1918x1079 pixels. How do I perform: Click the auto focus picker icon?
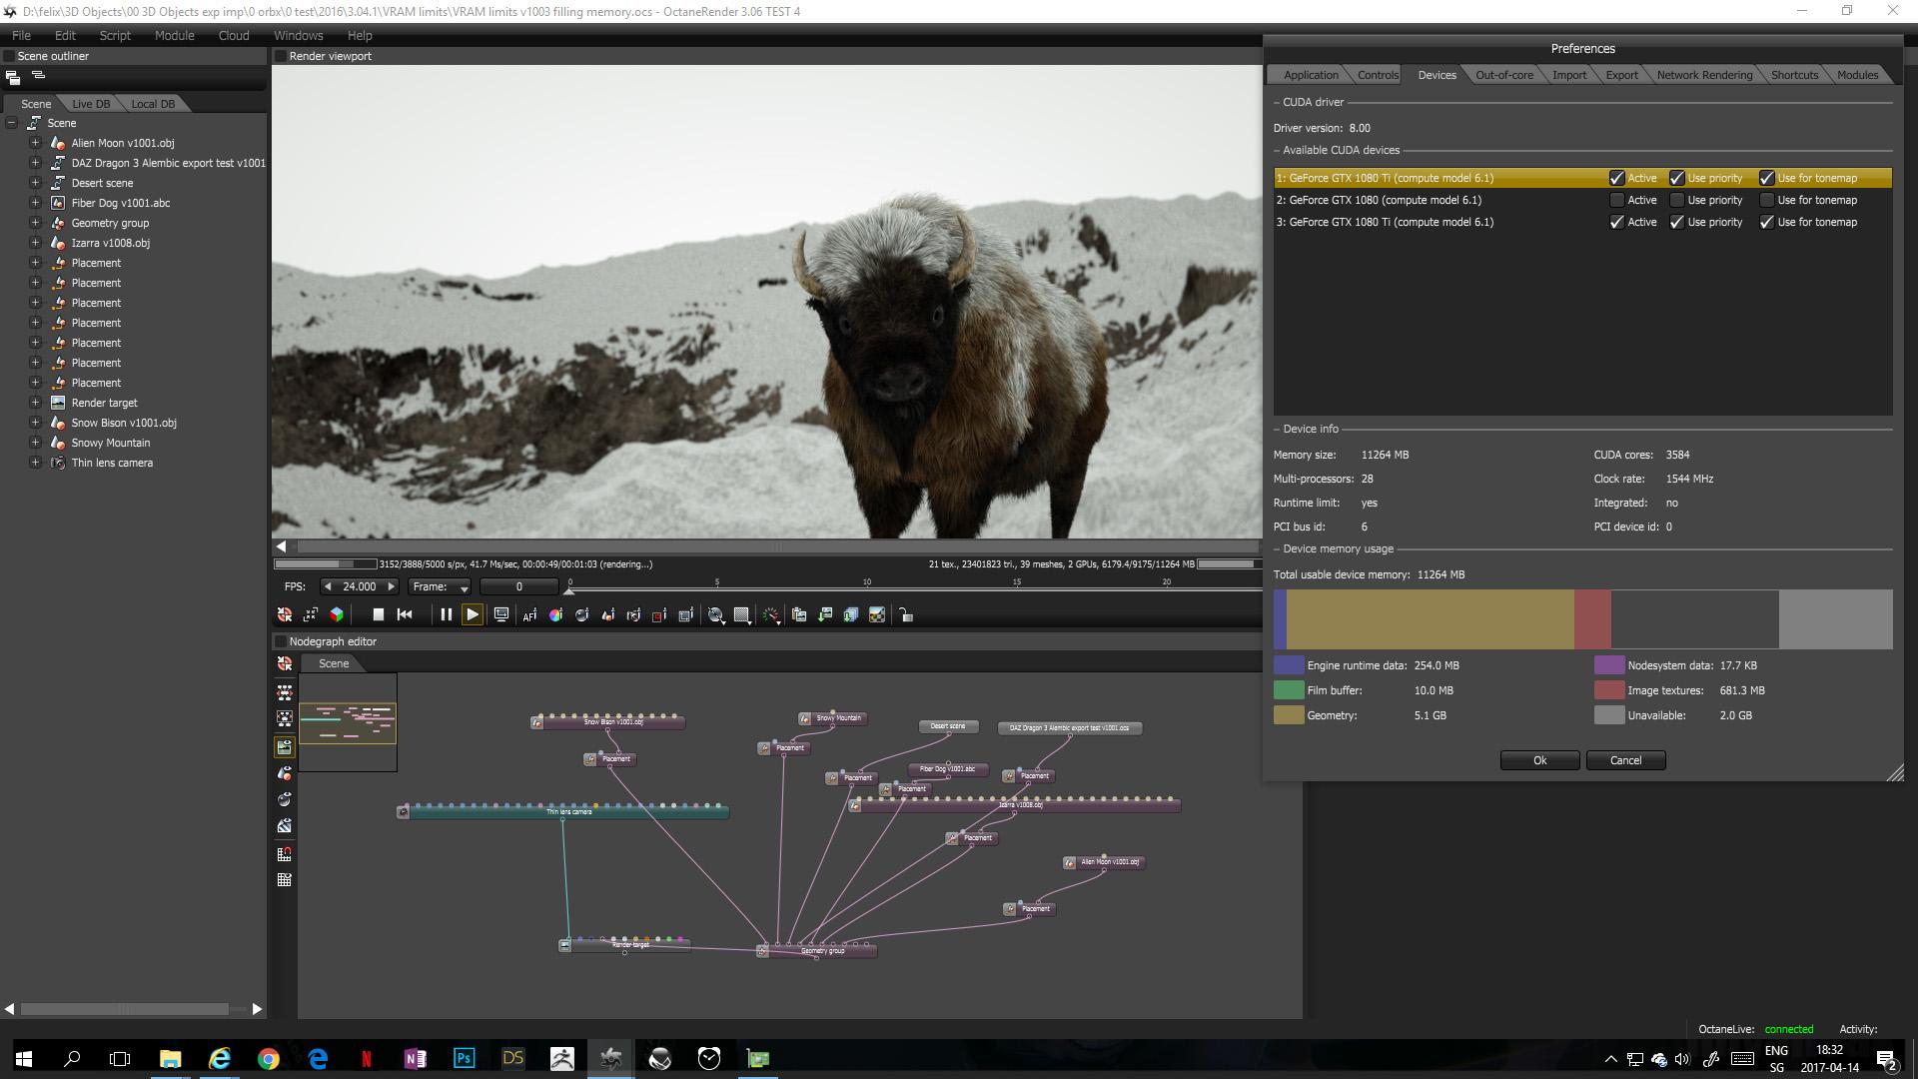pos(529,614)
